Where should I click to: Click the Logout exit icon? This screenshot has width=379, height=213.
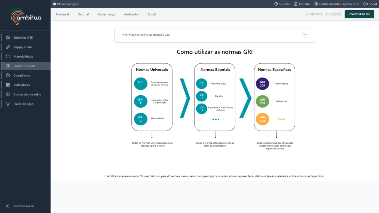pyautogui.click(x=365, y=4)
